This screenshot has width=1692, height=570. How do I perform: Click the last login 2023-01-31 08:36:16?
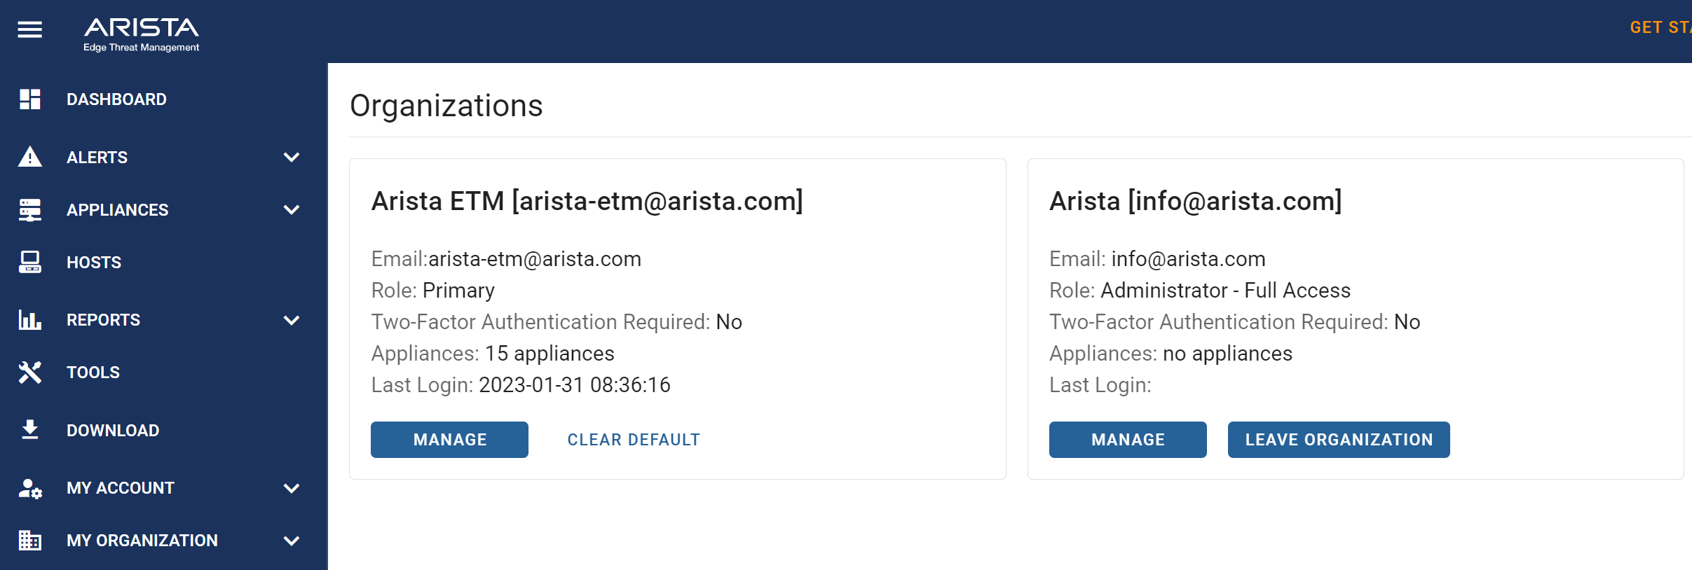pos(575,385)
